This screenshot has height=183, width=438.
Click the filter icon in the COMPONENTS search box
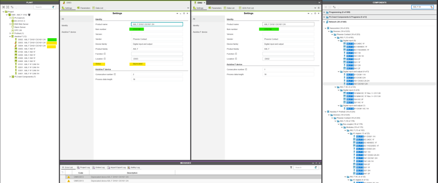tap(431, 7)
